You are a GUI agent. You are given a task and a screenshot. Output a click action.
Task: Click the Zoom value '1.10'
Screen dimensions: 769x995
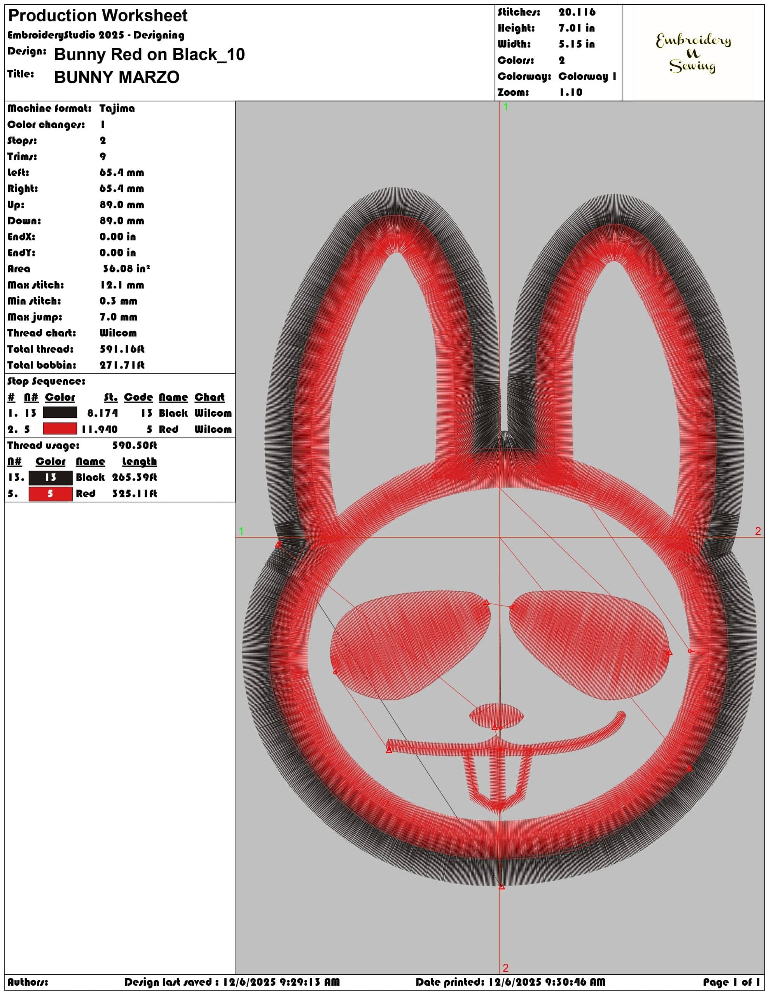[571, 93]
